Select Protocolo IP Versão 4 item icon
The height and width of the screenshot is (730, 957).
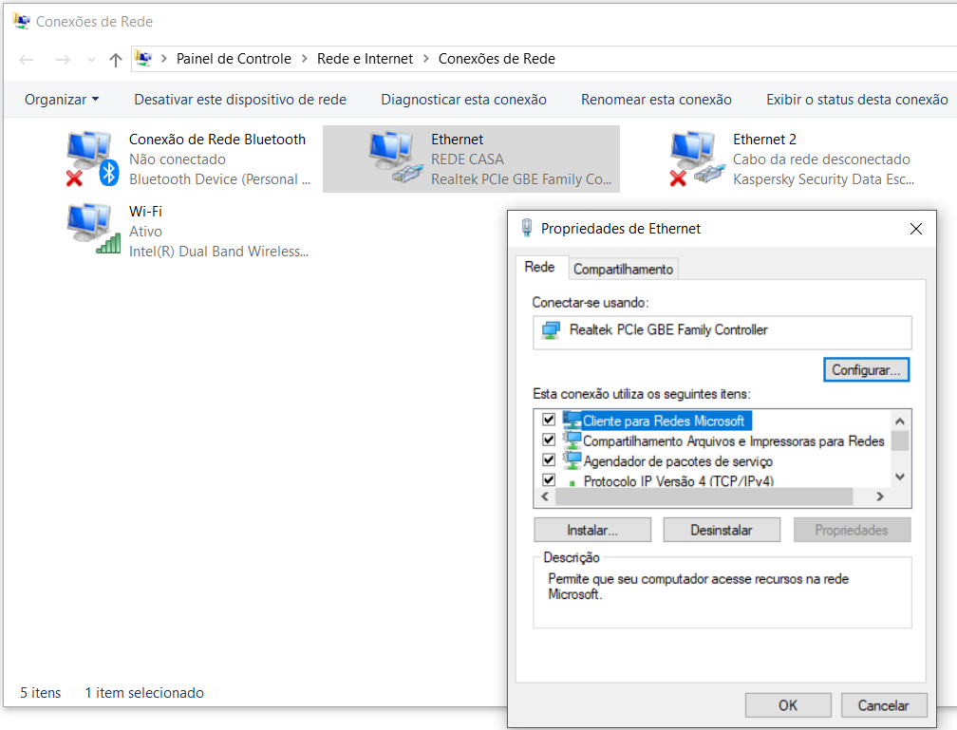[572, 481]
